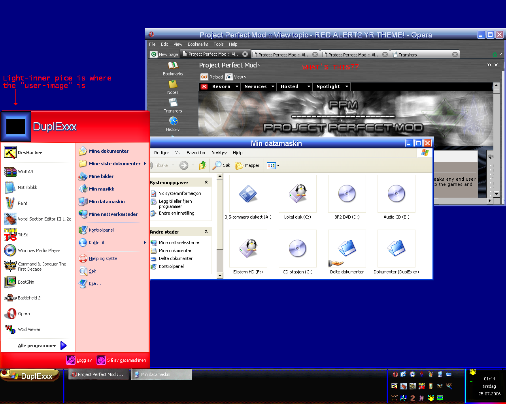Viewport: 506px width, 404px height.
Task: Open Spotlight dropdown menu
Action: [x=332, y=86]
